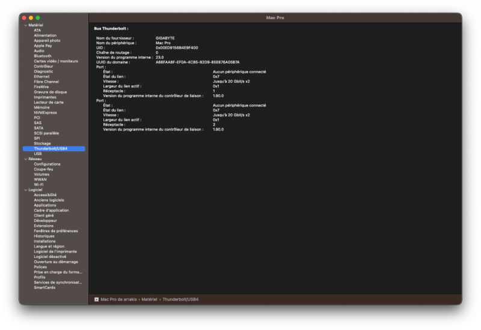Open Stockage in the sidebar
Viewport: 481px width, 330px height.
[x=42, y=143]
